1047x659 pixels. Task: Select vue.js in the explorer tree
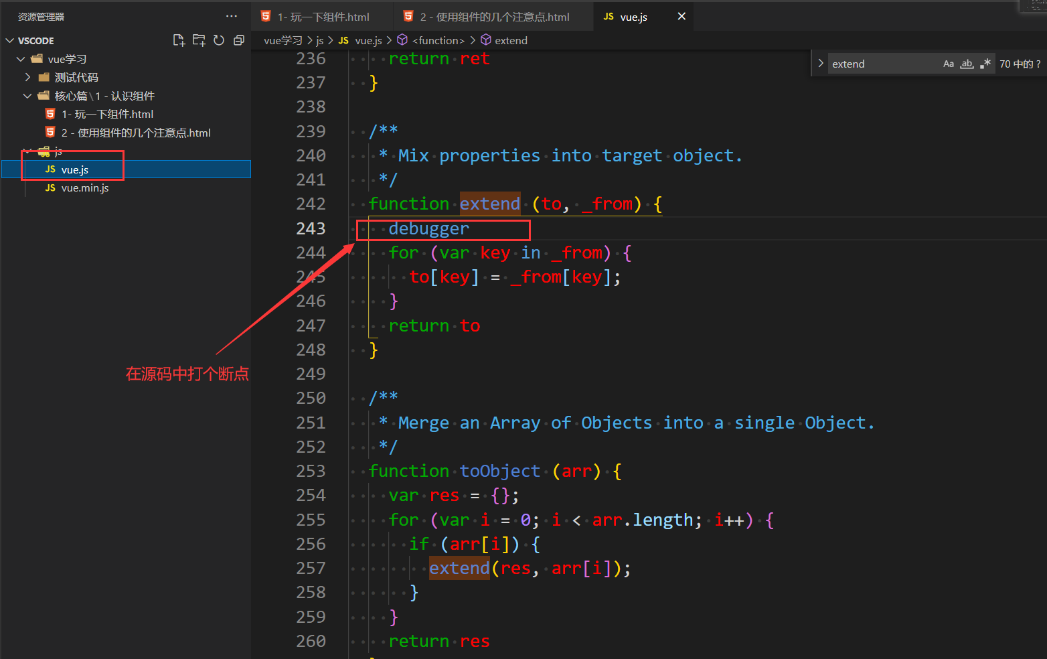click(x=126, y=169)
